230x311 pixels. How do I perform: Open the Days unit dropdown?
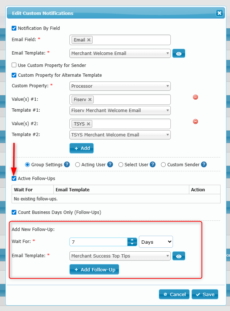[x=156, y=242]
